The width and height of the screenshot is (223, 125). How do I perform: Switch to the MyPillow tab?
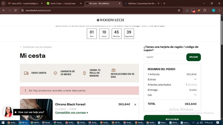(142, 3)
